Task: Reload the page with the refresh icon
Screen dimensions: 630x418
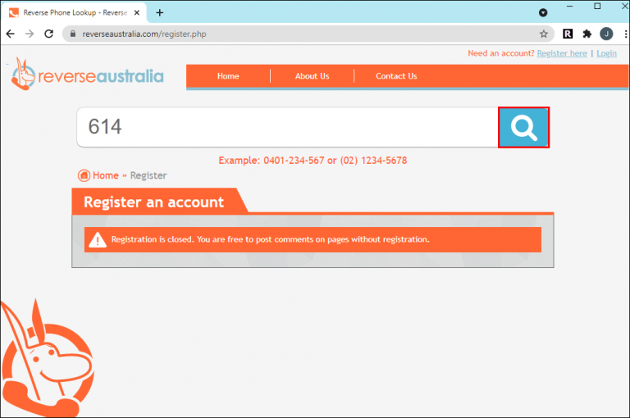Action: (49, 34)
